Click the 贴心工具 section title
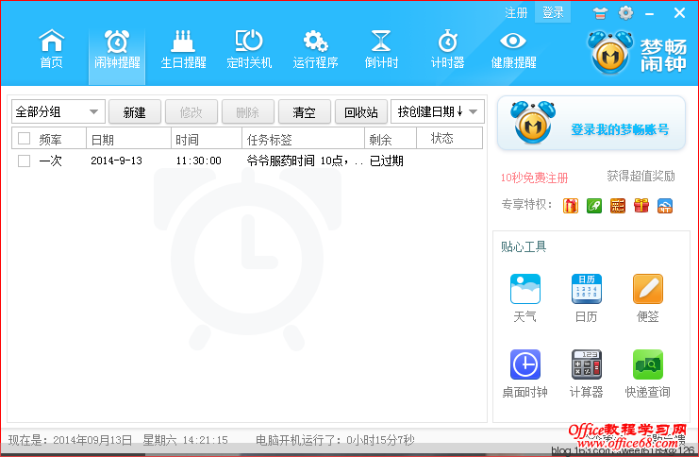The width and height of the screenshot is (699, 457). click(524, 246)
